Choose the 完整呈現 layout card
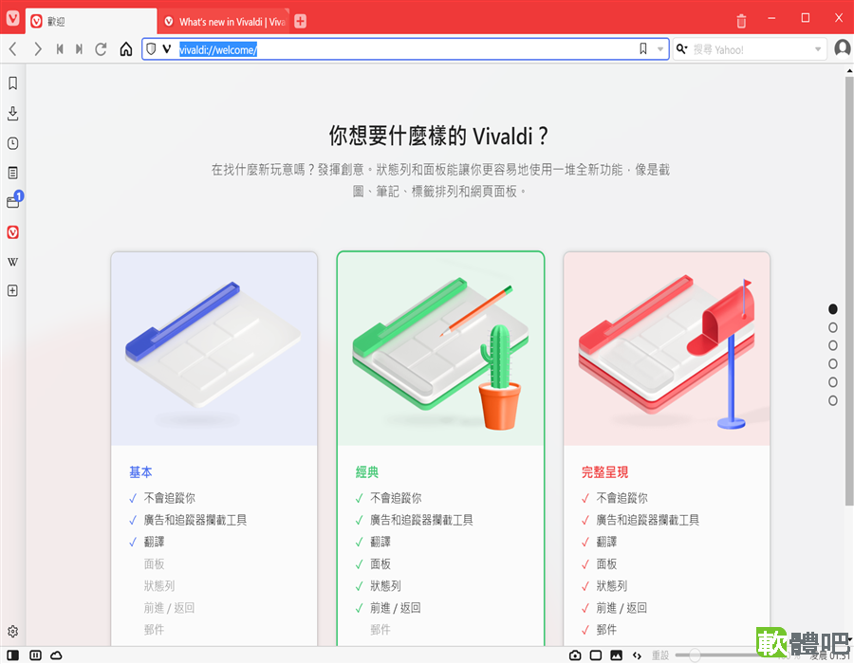Image resolution: width=854 pixels, height=664 pixels. coord(667,449)
